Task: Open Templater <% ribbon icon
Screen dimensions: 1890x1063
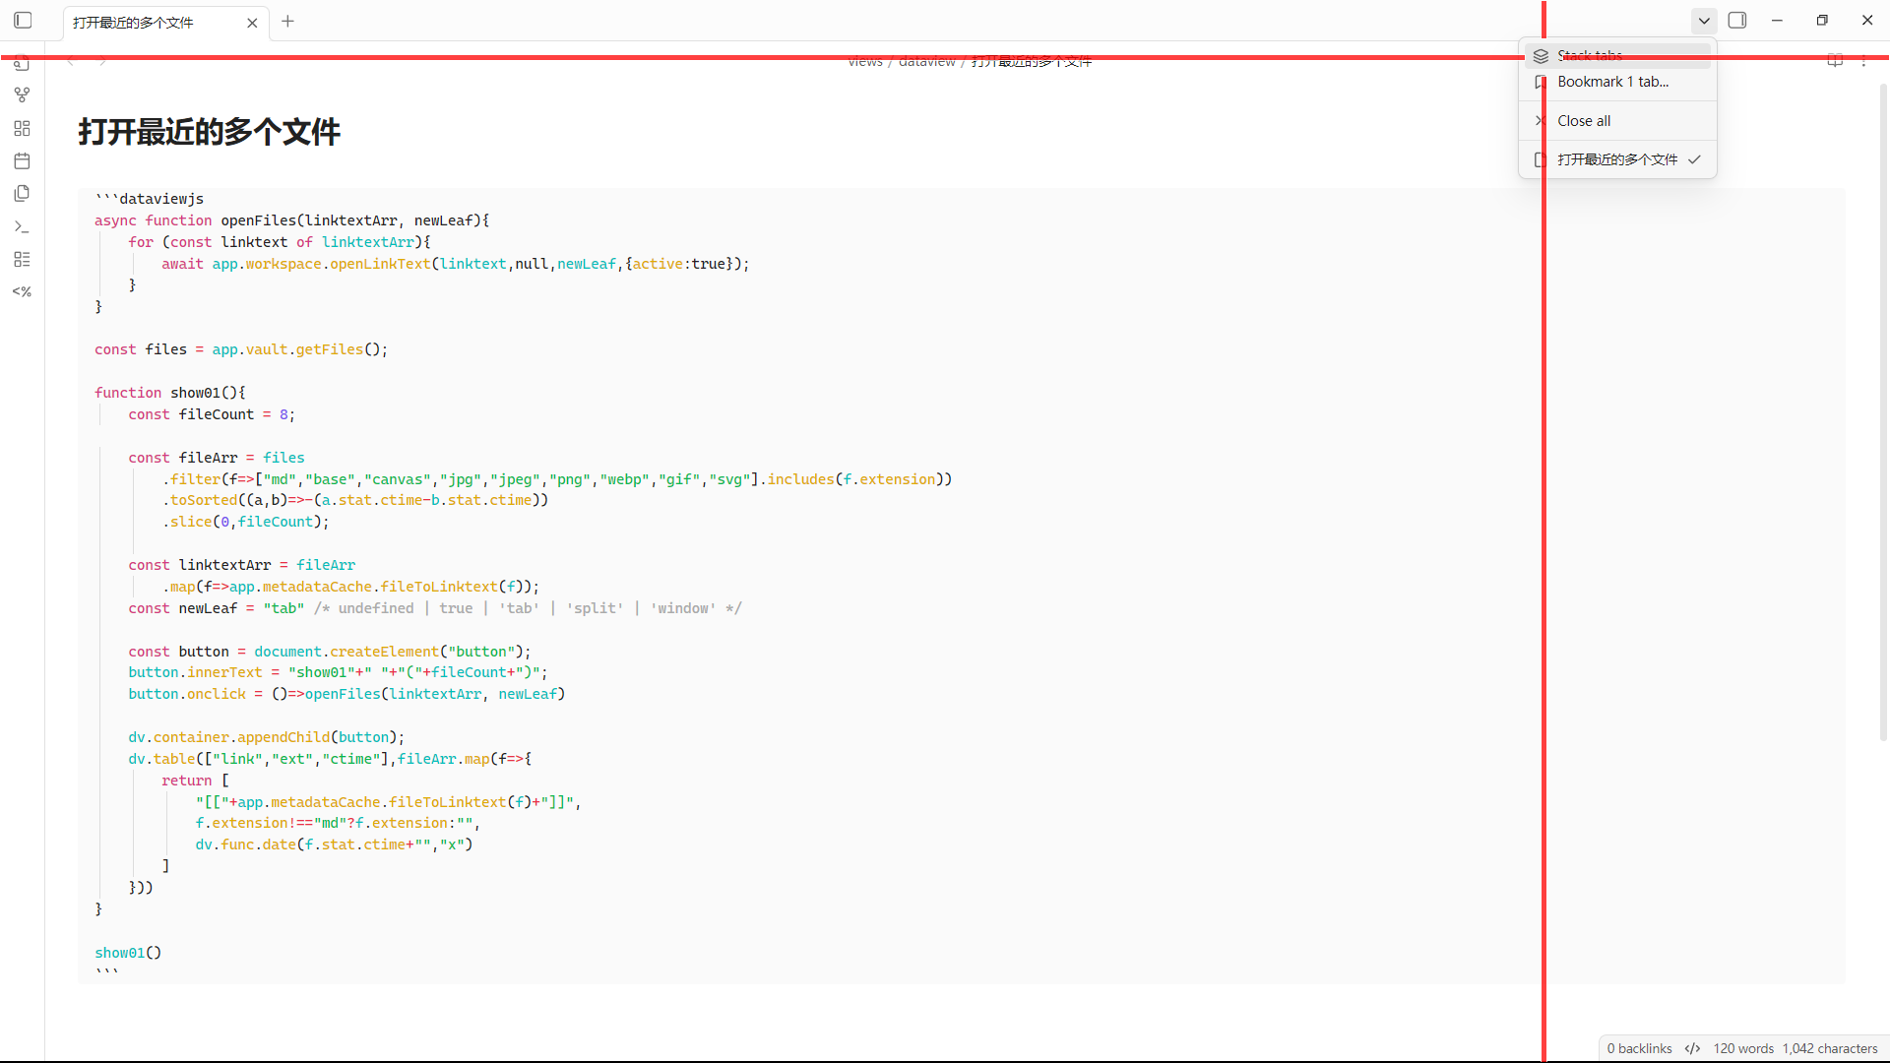Action: pos(22,291)
